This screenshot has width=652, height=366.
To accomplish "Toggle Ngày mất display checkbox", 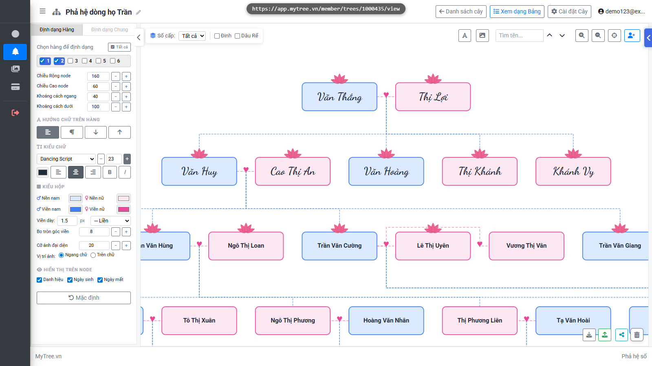I will [100, 280].
